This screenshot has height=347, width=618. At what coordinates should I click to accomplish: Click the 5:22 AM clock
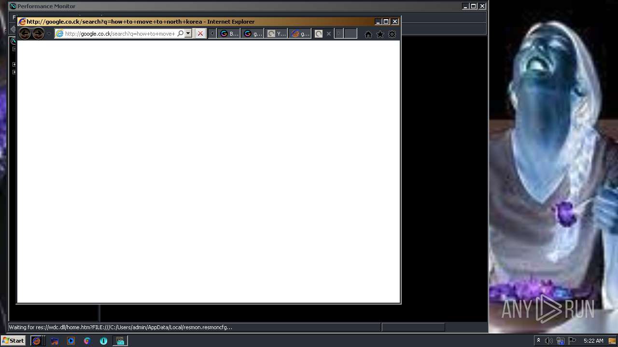tap(593, 341)
